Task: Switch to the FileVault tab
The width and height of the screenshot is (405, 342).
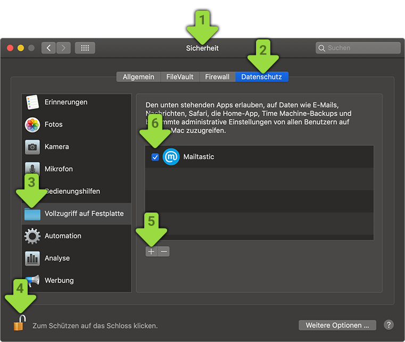Action: click(x=180, y=77)
